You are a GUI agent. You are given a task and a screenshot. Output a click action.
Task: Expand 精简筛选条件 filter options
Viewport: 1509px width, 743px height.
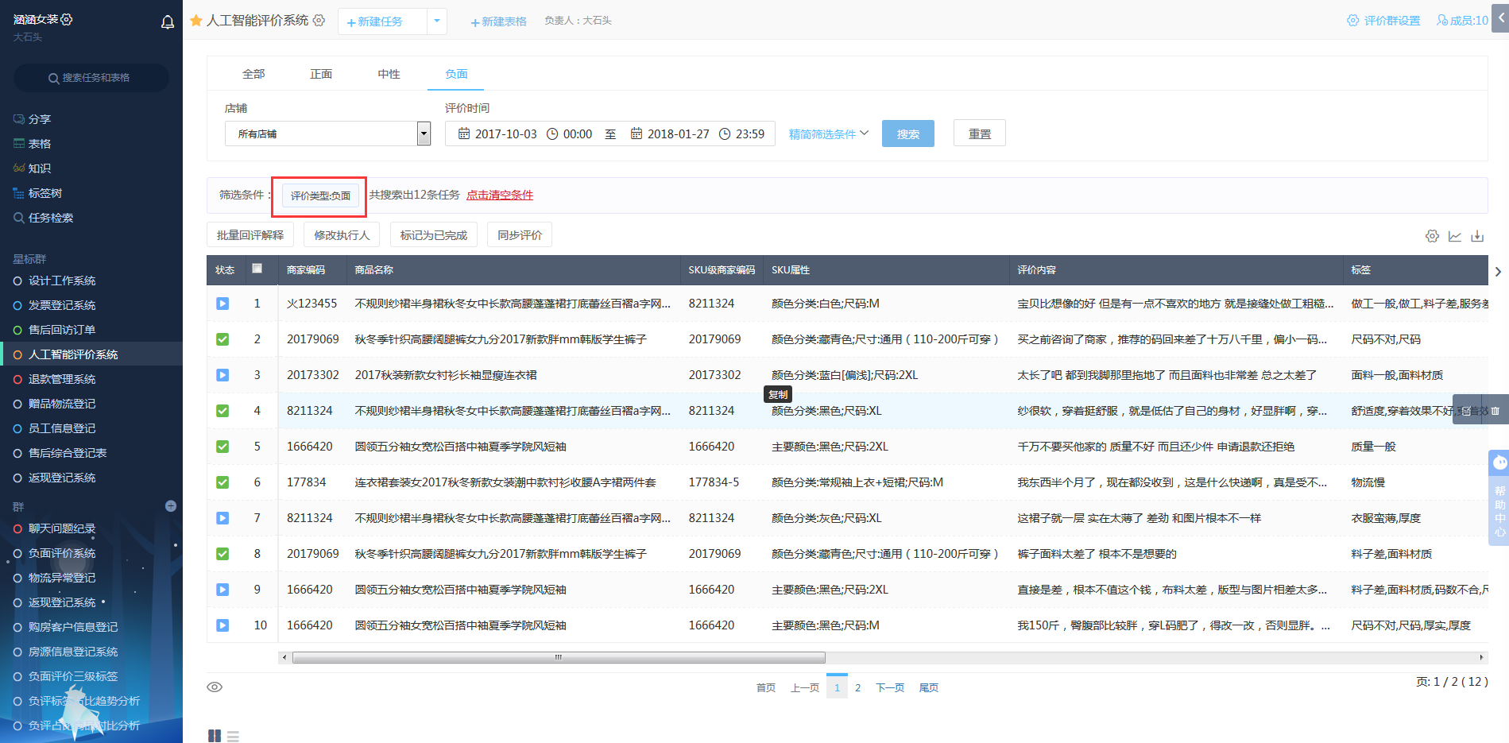click(x=829, y=134)
